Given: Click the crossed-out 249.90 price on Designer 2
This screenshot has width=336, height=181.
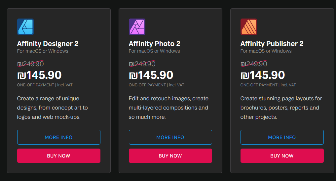Looking at the screenshot, I should pos(30,64).
